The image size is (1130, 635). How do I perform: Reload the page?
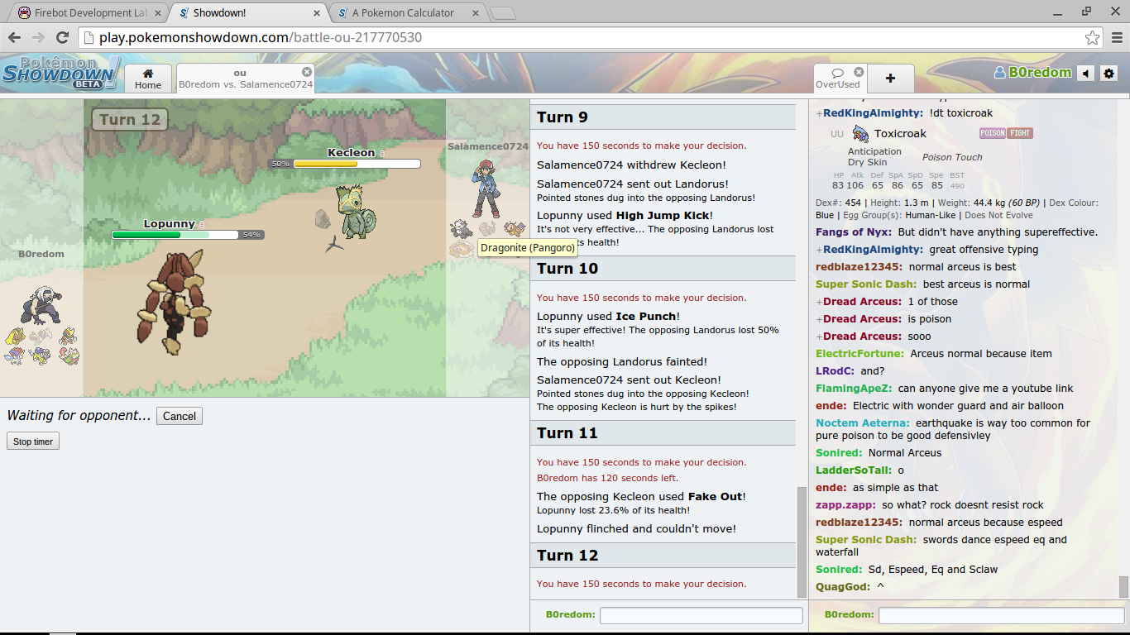pyautogui.click(x=62, y=37)
